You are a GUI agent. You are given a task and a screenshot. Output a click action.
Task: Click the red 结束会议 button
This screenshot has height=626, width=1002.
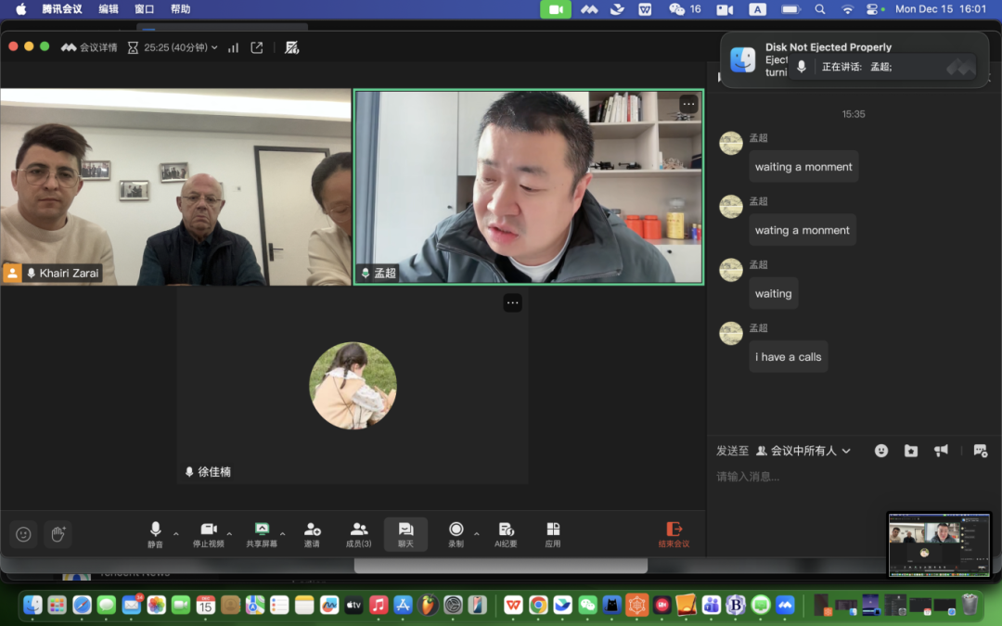tap(674, 533)
